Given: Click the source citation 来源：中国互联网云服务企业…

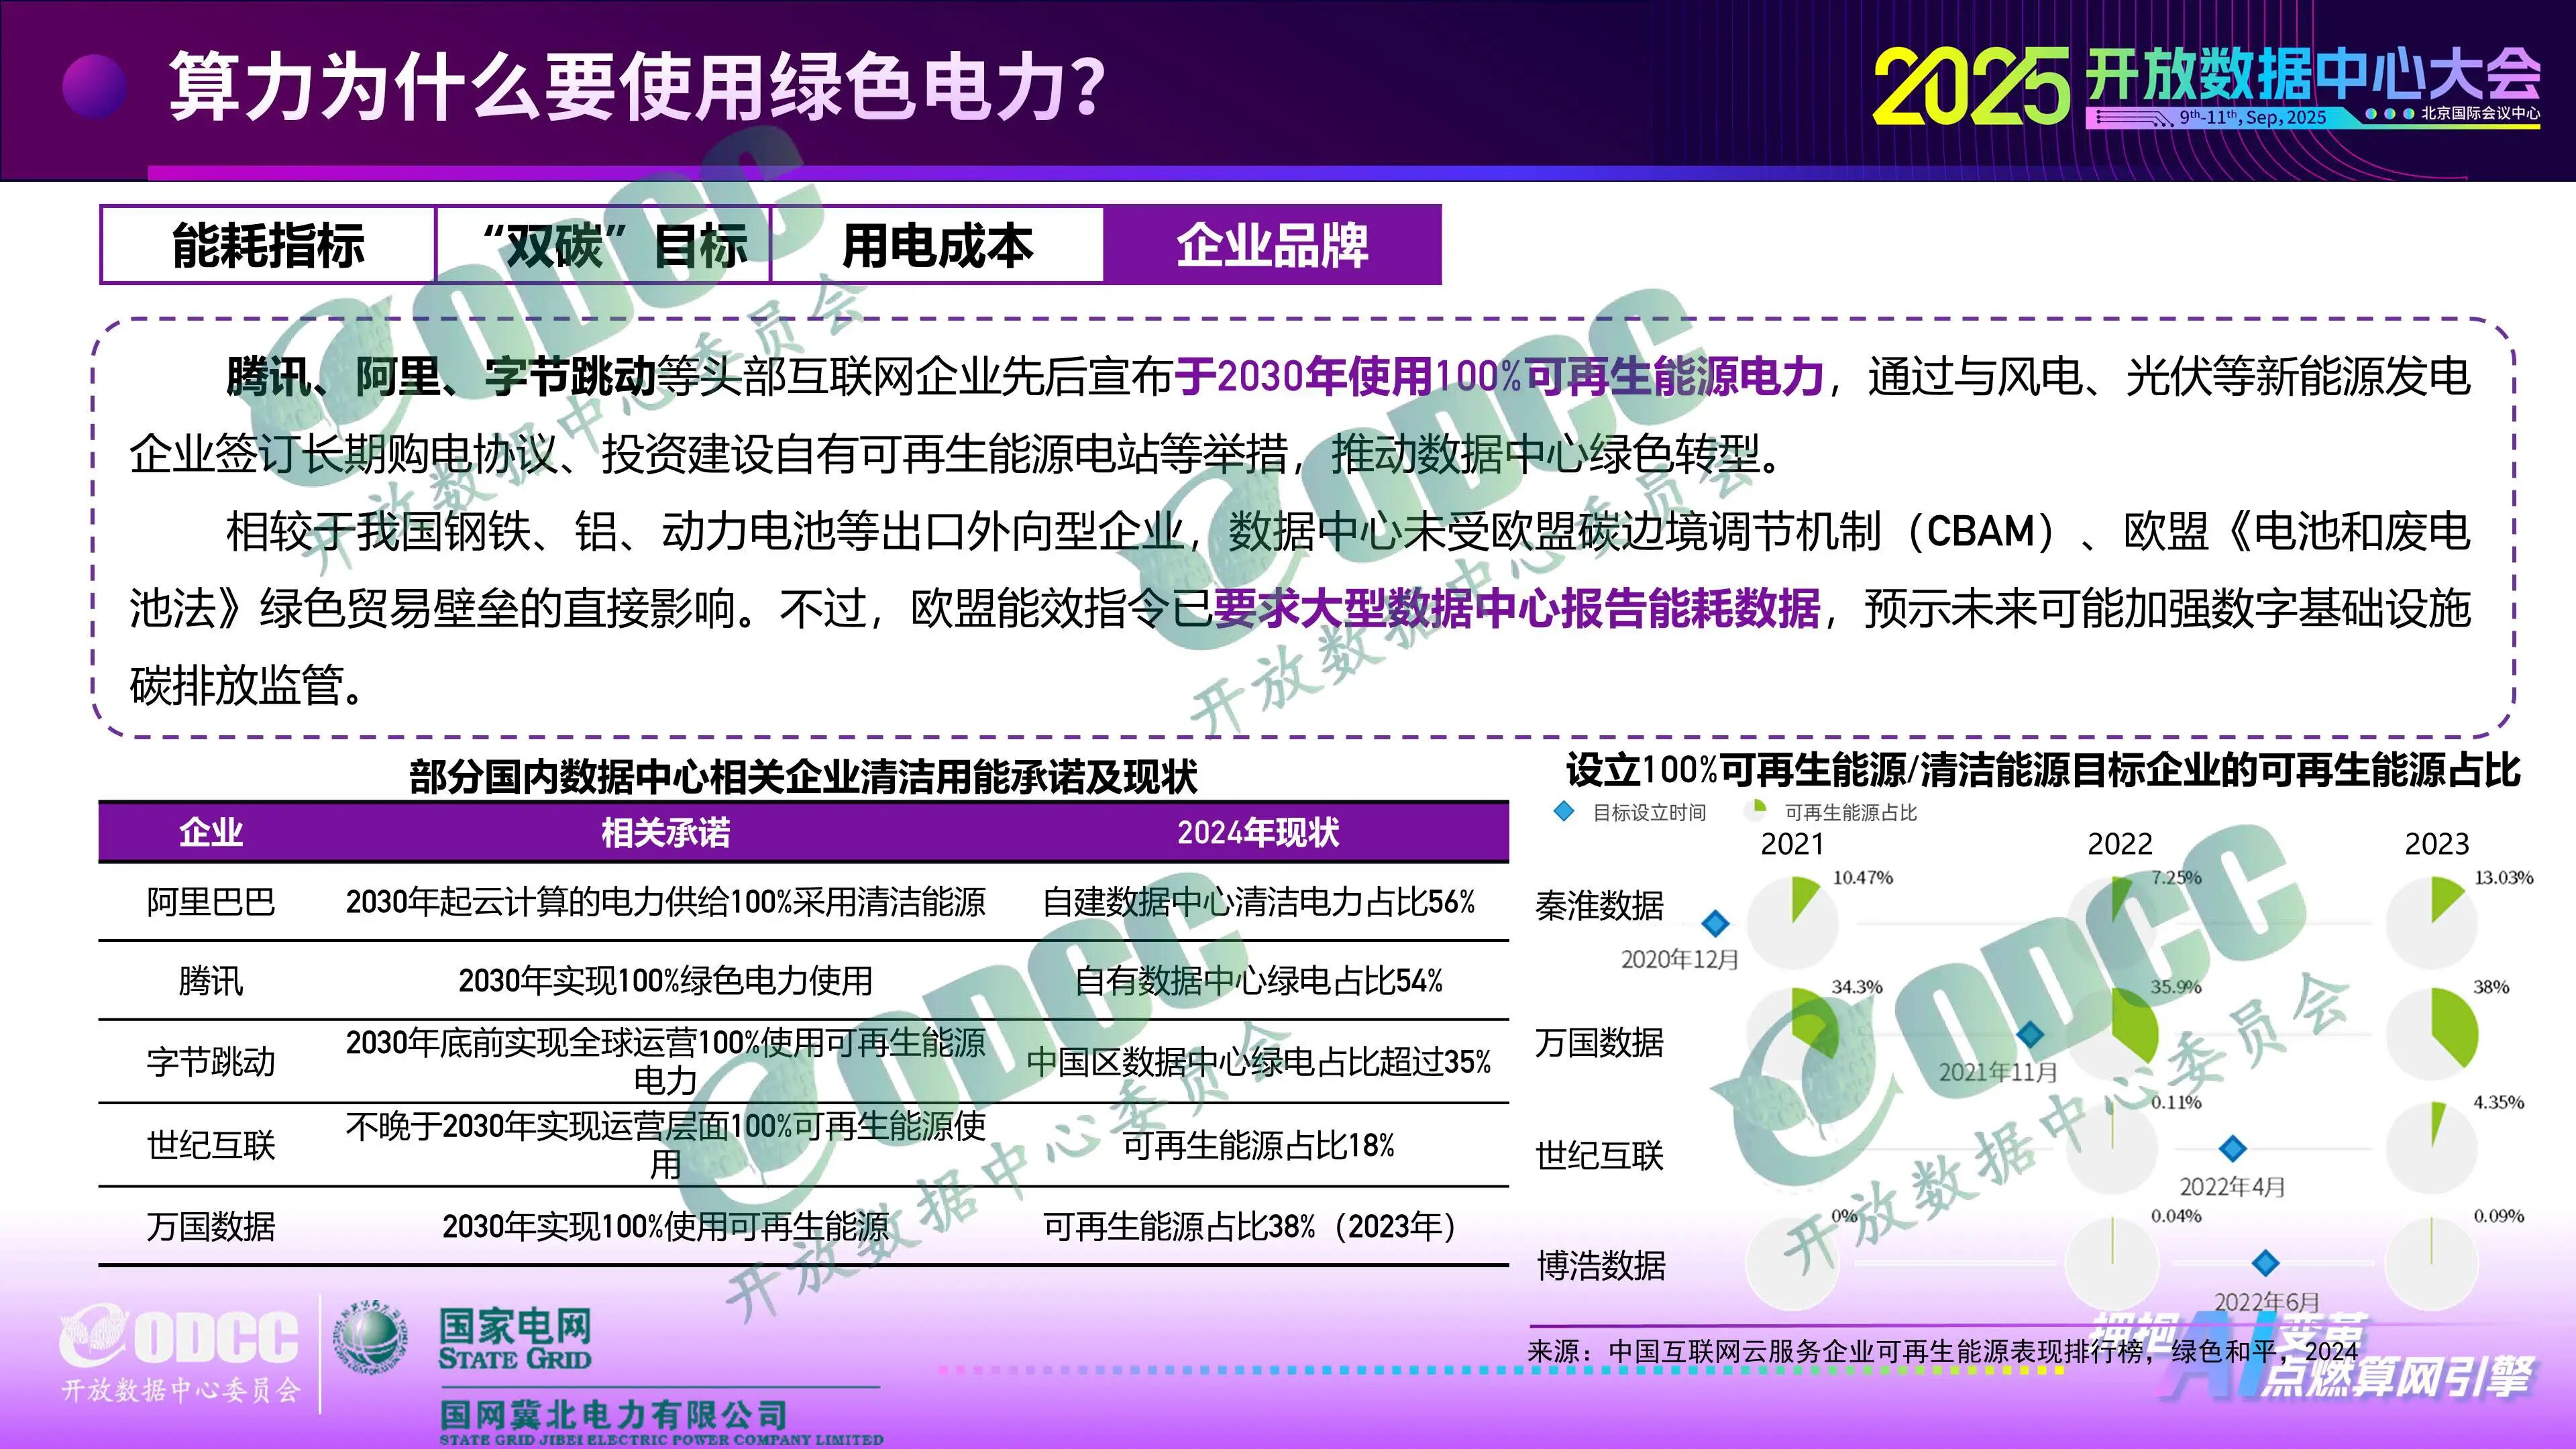Looking at the screenshot, I should (1943, 1351).
